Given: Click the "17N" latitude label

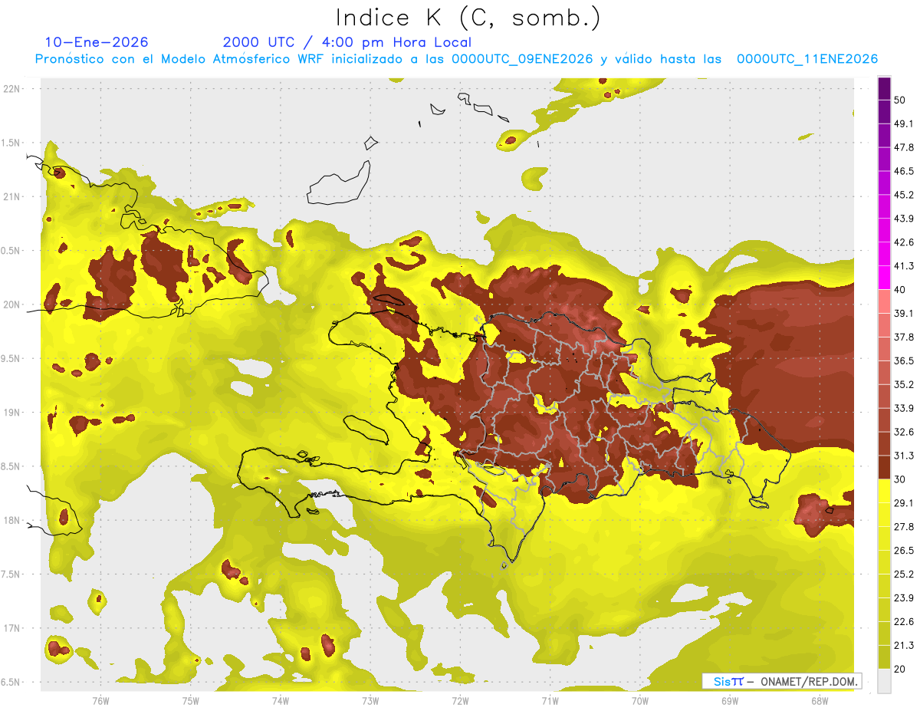Looking at the screenshot, I should (12, 628).
